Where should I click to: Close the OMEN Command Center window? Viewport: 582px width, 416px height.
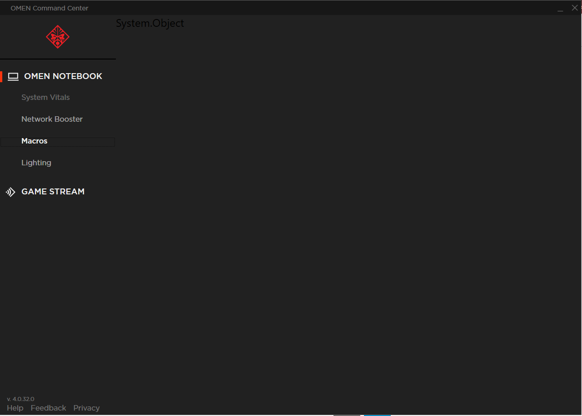575,8
